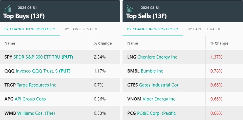Select Top Sells 'By Change in % Portfolio' tab
243x120 pixels.
point(152,29)
